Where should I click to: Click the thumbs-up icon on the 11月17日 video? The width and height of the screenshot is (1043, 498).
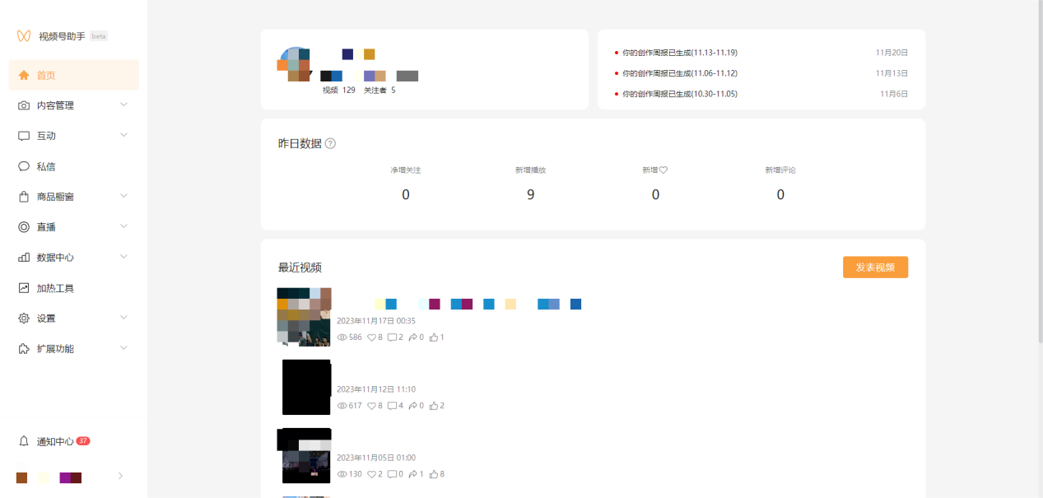tap(434, 337)
